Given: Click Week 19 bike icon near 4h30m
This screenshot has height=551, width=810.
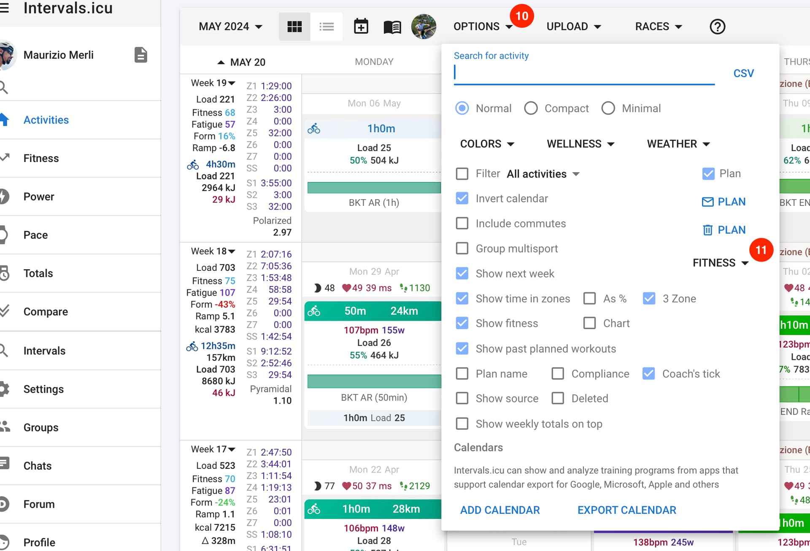Looking at the screenshot, I should coord(193,165).
